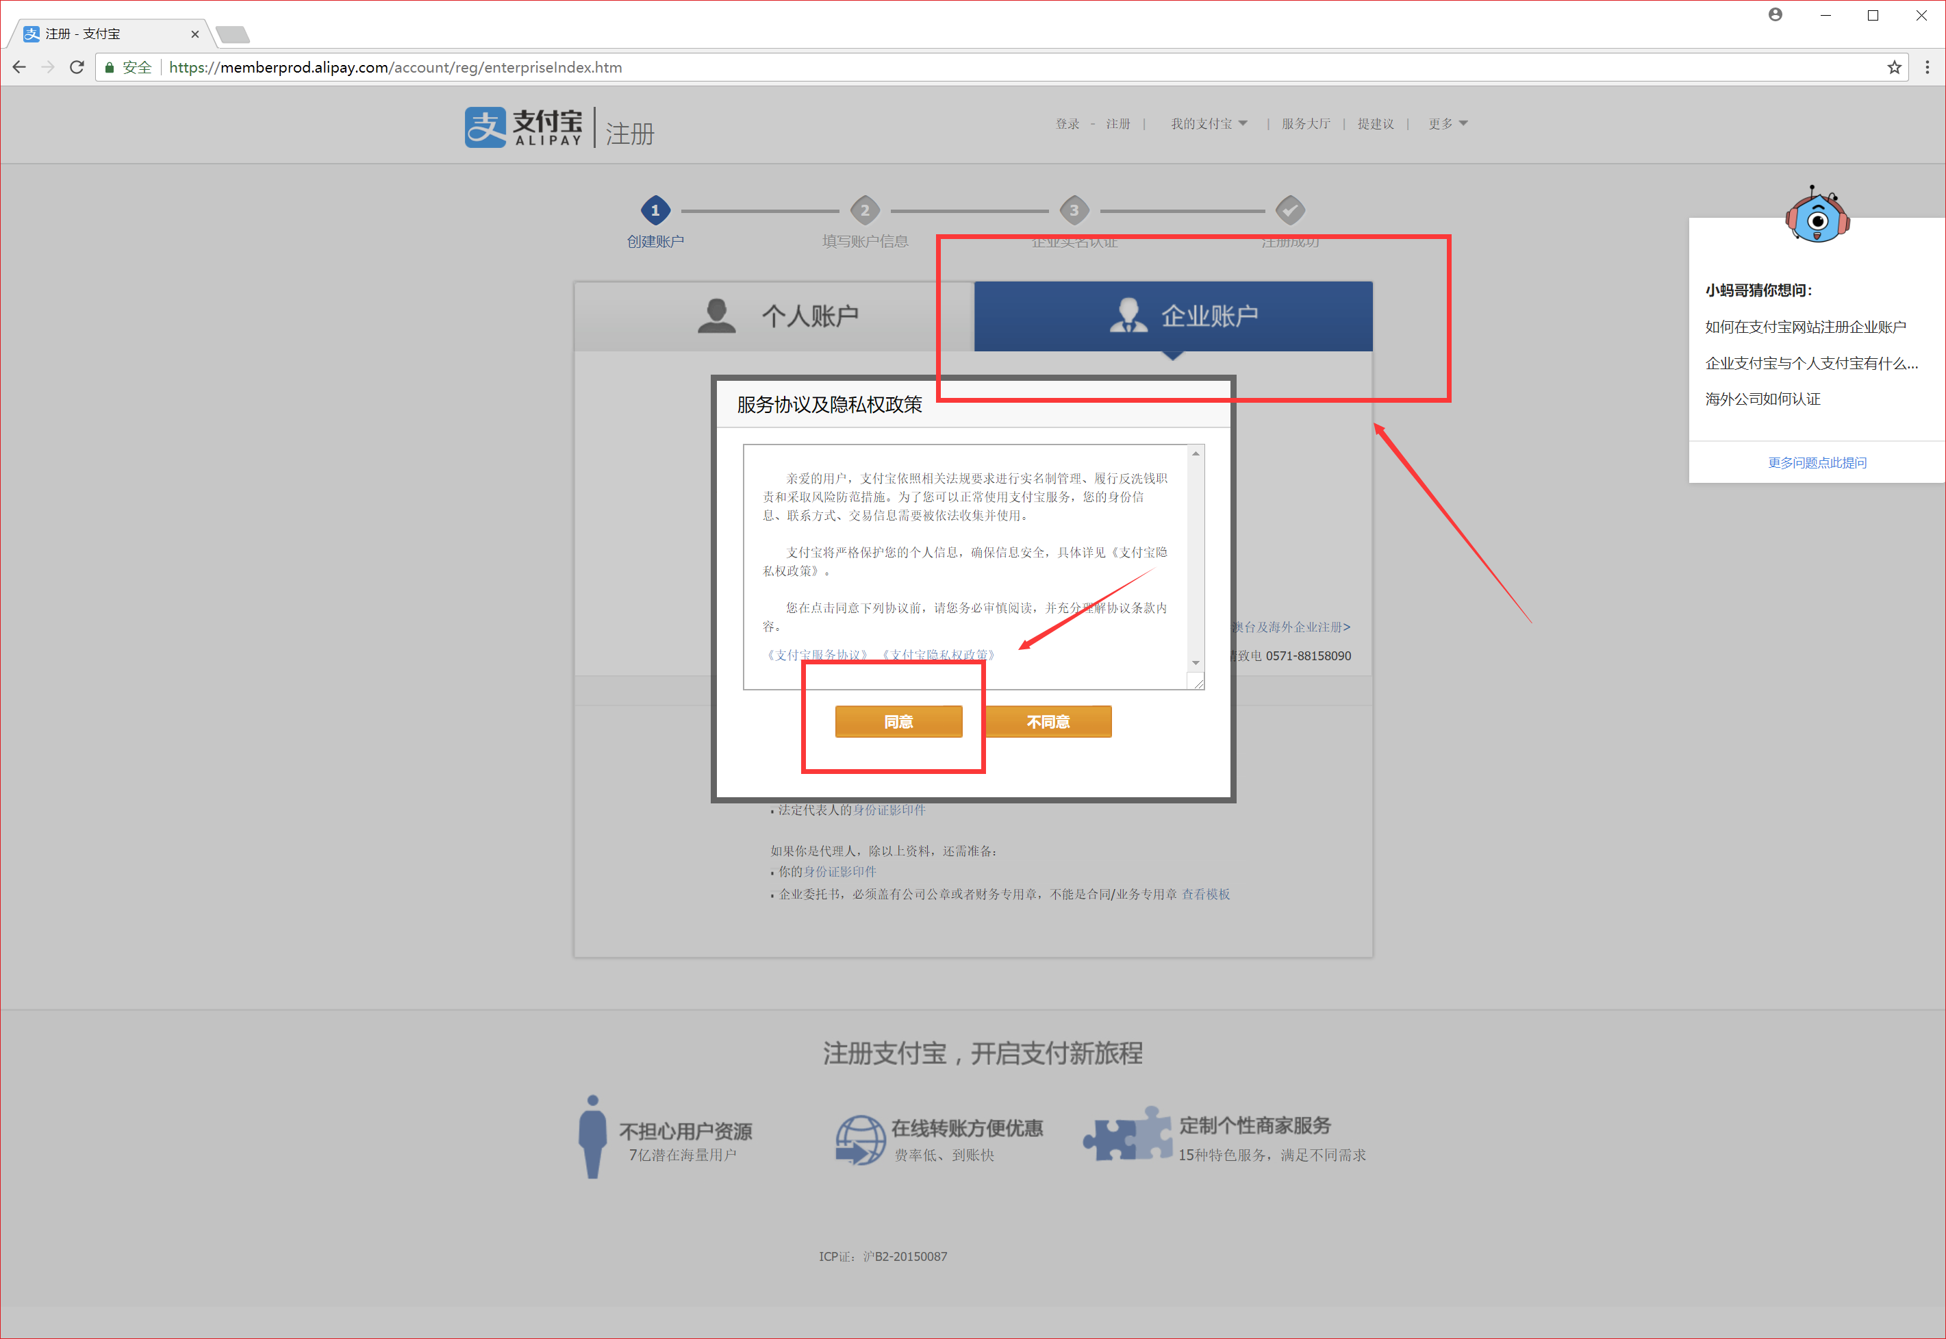The height and width of the screenshot is (1339, 1946).
Task: Click 登录 in the top navigation
Action: 1067,123
